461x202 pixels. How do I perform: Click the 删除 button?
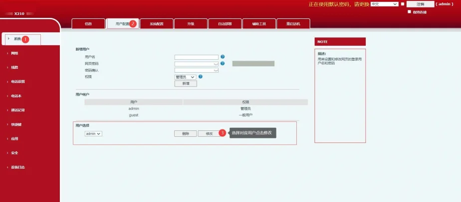[x=186, y=133]
